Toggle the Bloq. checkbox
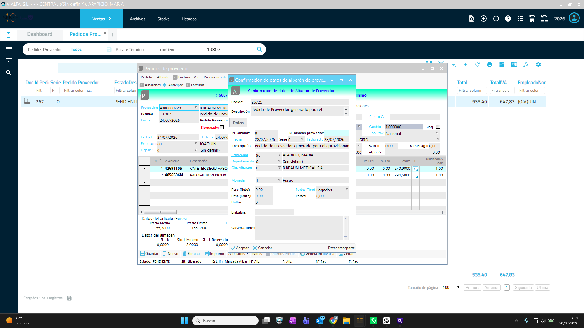This screenshot has width=584, height=328. click(438, 127)
